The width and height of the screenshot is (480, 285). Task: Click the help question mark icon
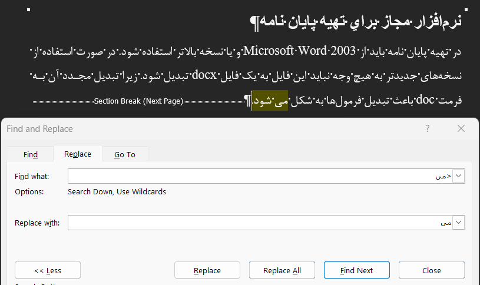click(427, 128)
